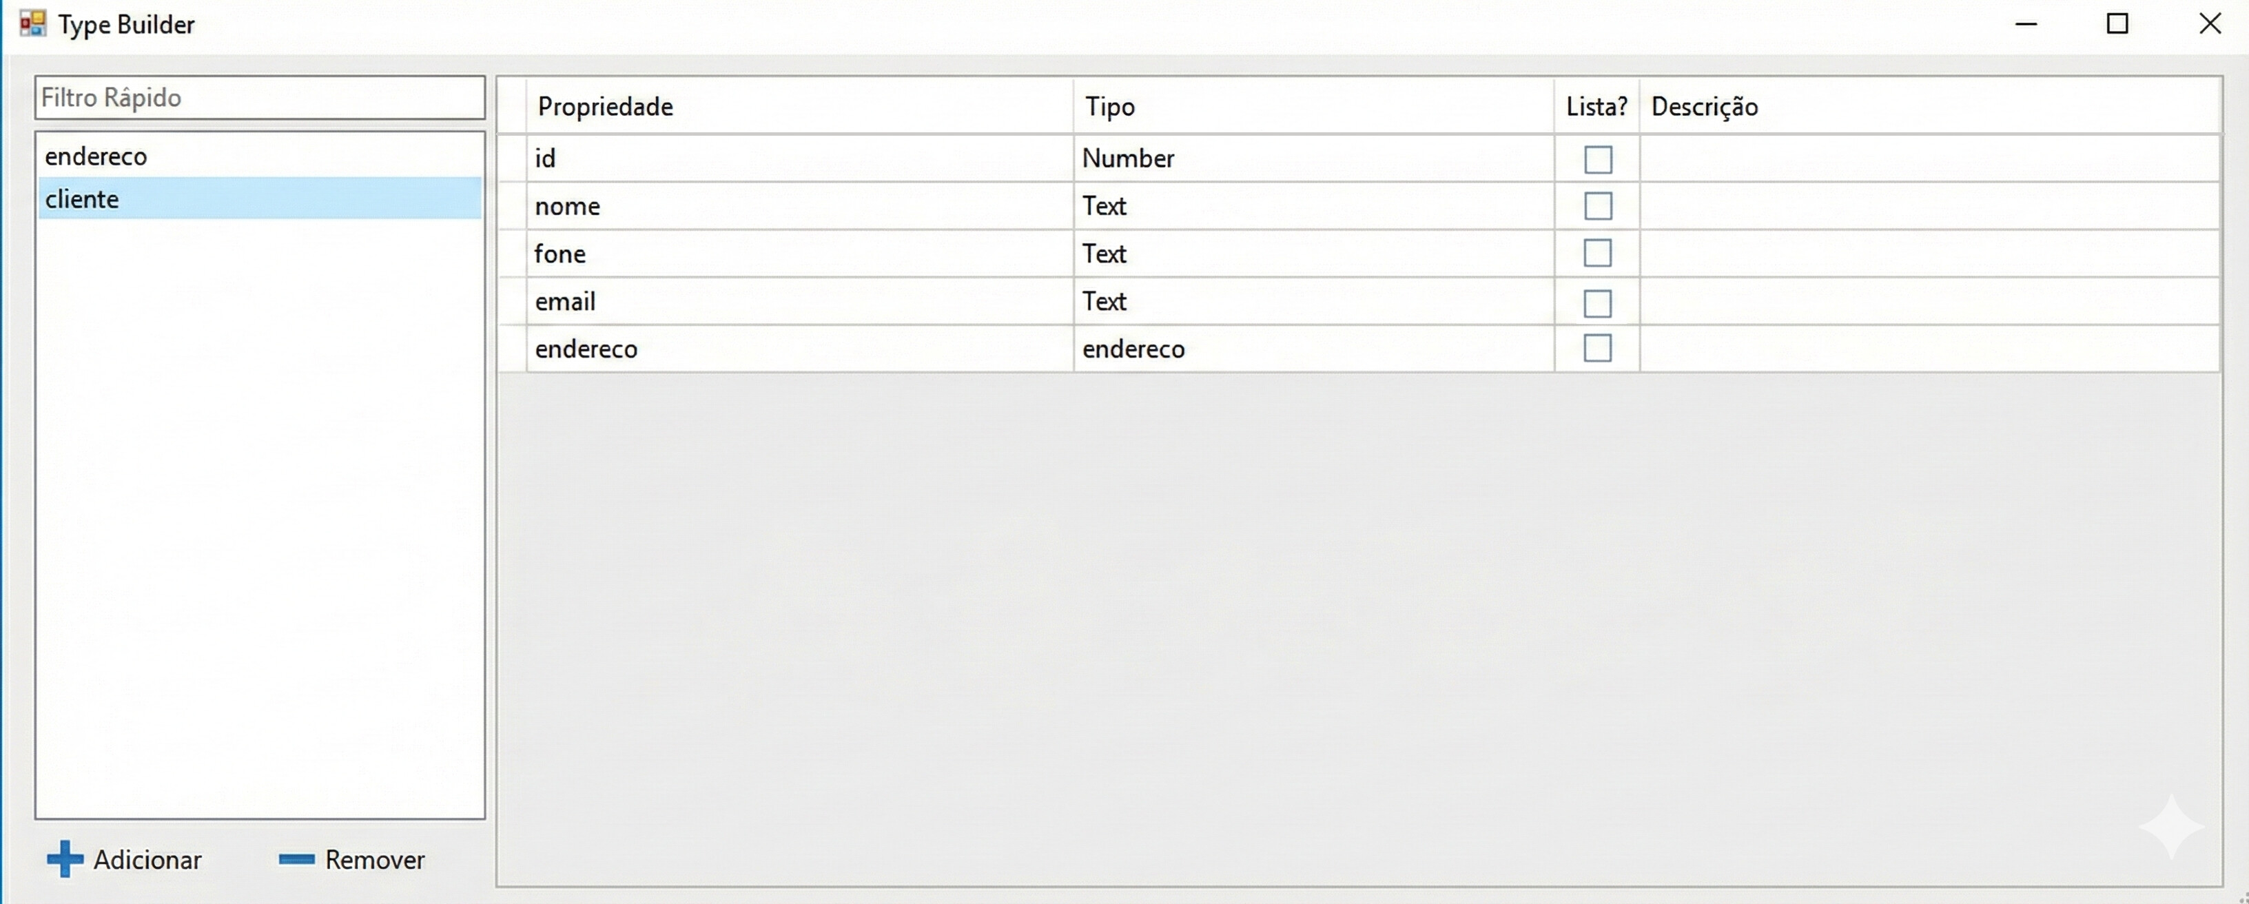This screenshot has width=2249, height=904.
Task: Click the blue minus Remover icon
Action: click(296, 859)
